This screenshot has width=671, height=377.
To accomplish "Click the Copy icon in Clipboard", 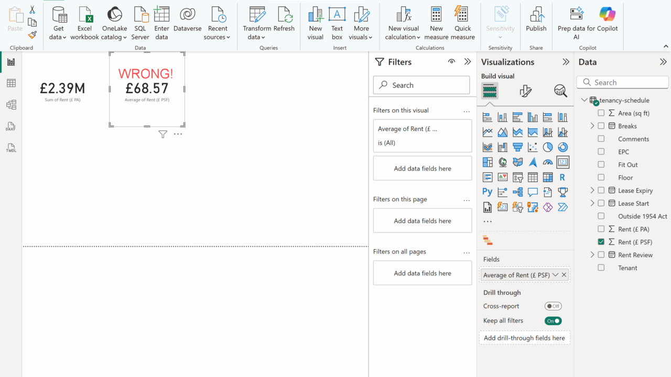I will coord(32,23).
